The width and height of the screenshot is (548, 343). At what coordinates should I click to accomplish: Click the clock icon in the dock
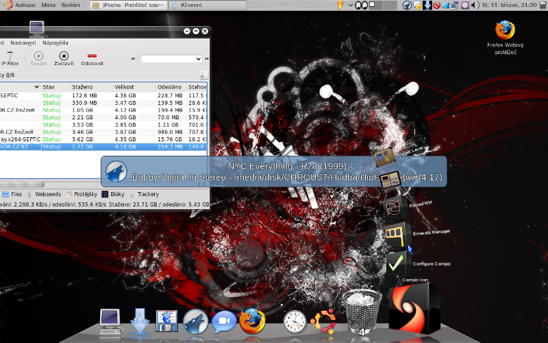click(295, 320)
